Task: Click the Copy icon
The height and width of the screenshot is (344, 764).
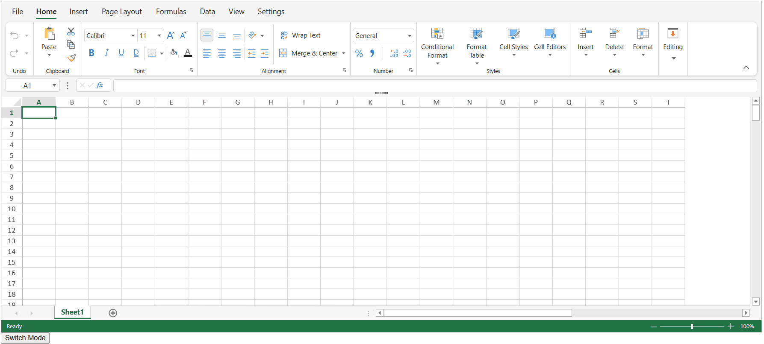Action: point(71,44)
